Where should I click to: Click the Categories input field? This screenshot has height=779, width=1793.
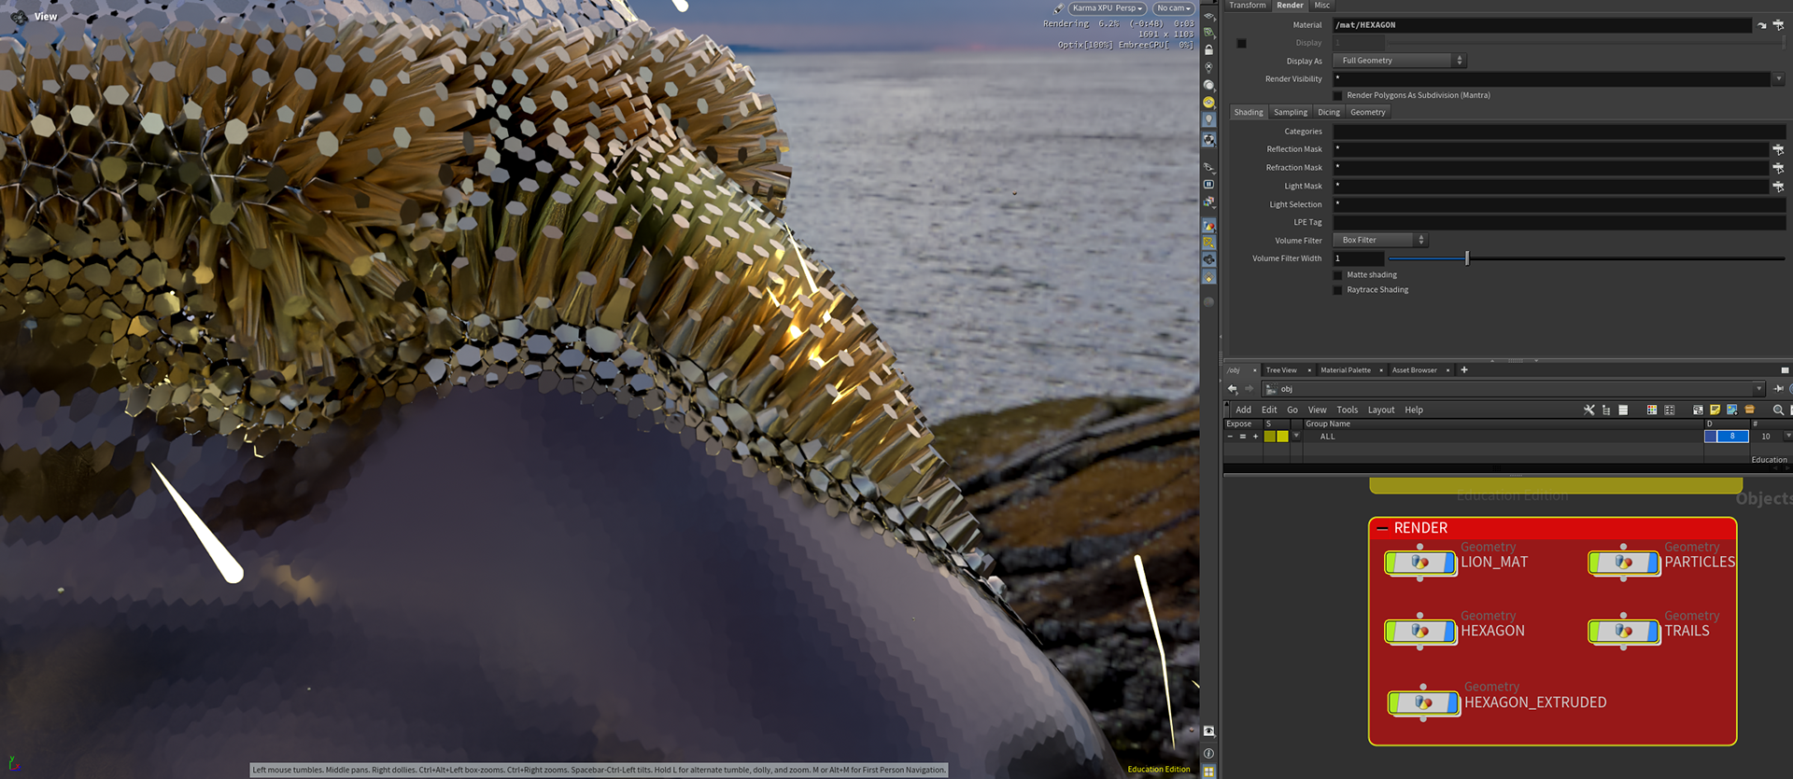(1560, 132)
